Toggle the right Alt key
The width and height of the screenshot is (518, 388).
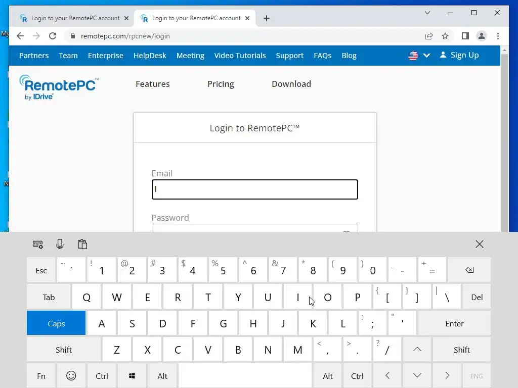[328, 376]
